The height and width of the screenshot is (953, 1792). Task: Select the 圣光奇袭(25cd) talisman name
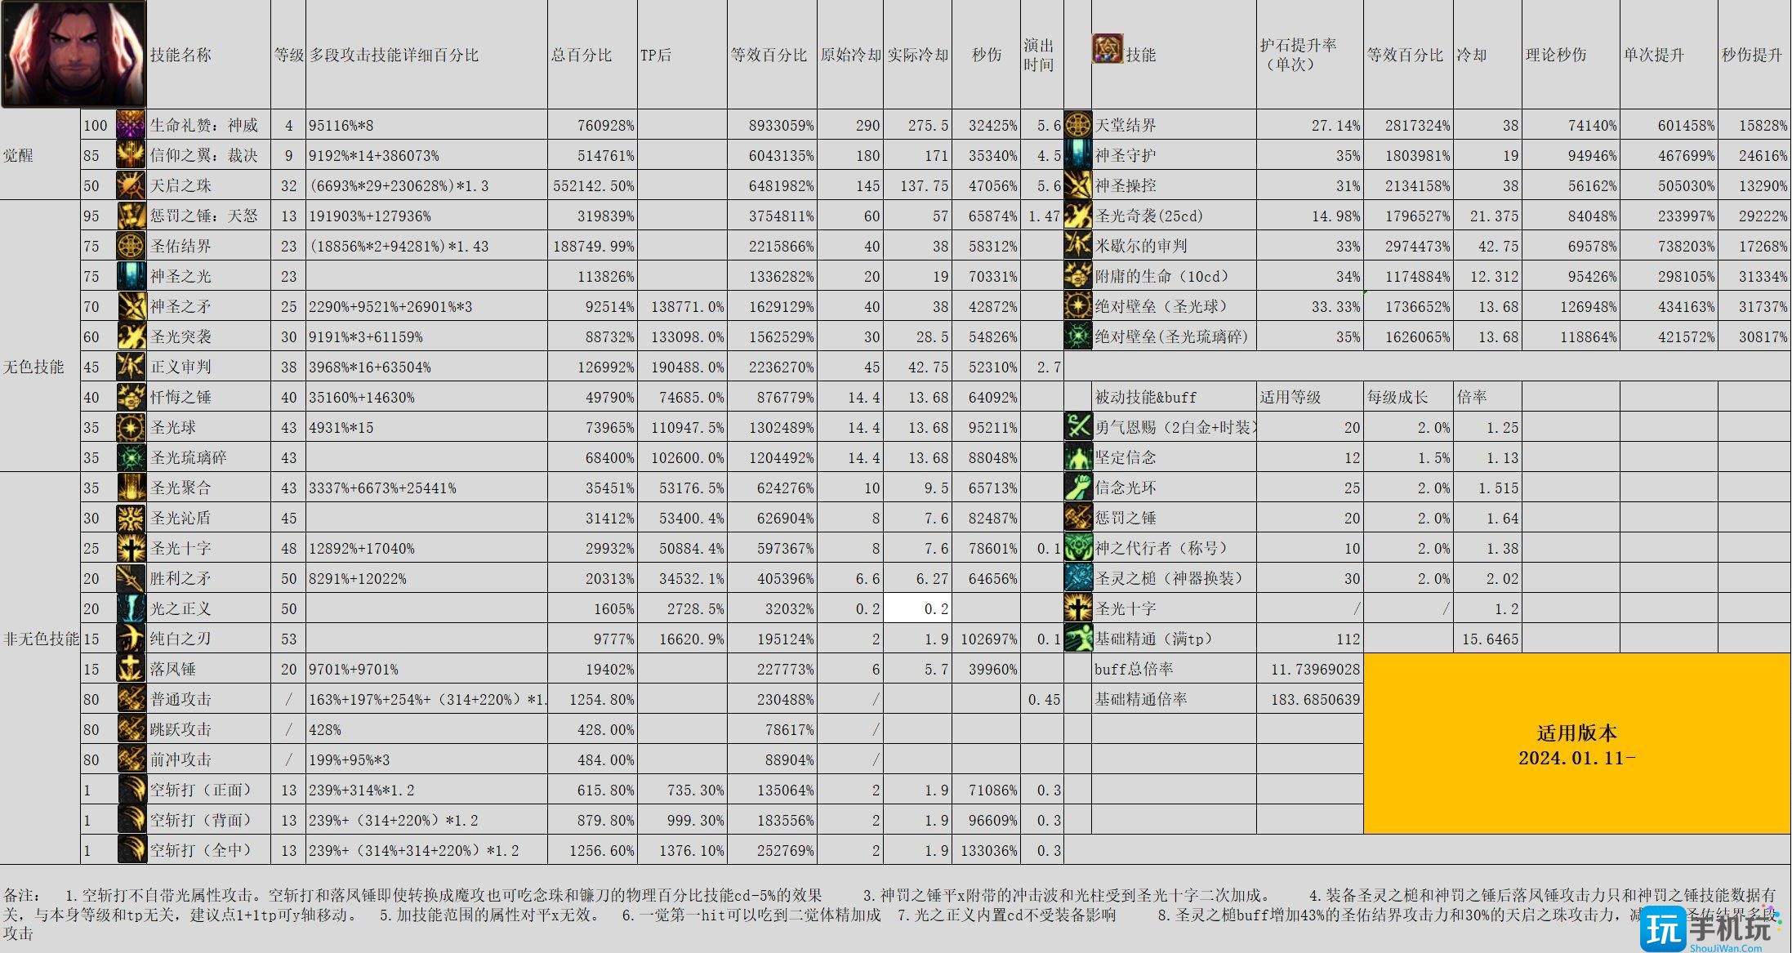[x=1149, y=216]
